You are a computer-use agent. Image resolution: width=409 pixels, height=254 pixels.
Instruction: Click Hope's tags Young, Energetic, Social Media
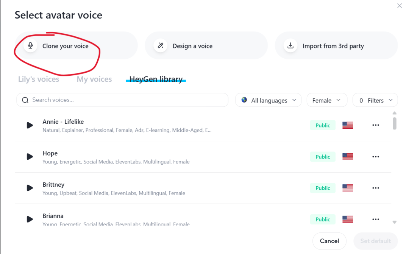[x=116, y=162]
